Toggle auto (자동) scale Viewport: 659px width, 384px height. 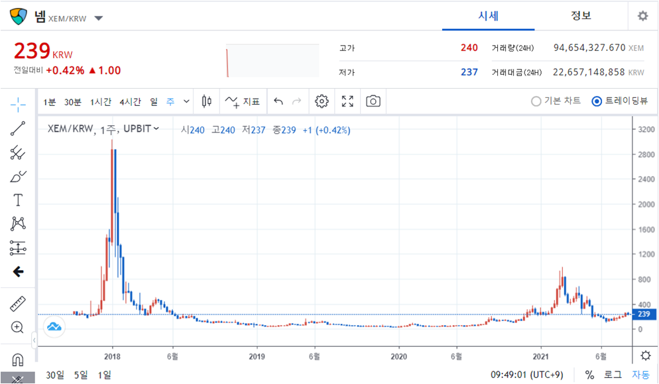tap(641, 375)
